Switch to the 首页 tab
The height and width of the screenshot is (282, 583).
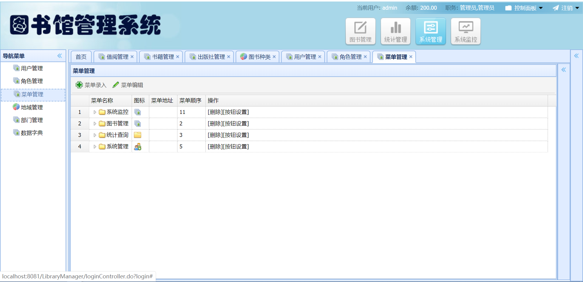point(81,57)
